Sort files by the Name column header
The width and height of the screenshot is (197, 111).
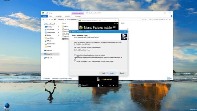point(64,23)
